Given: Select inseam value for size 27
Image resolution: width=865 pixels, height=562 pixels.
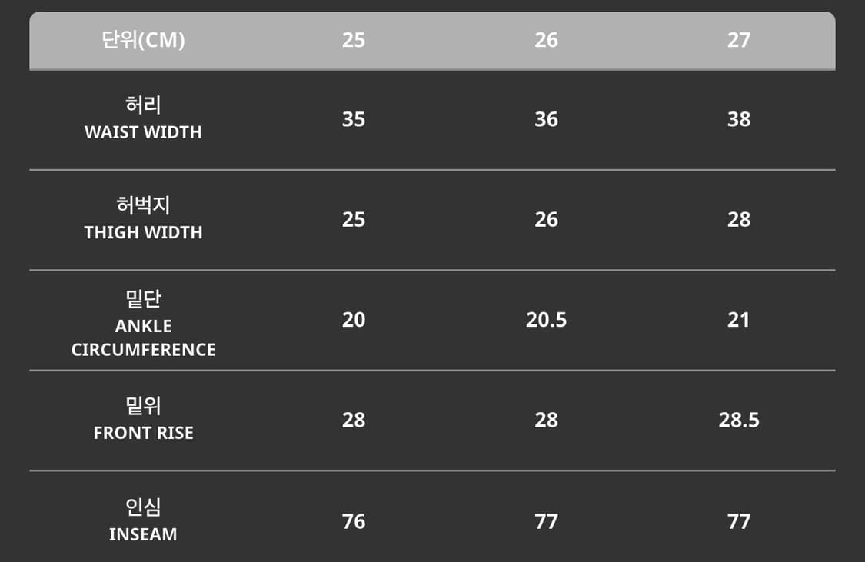Looking at the screenshot, I should [739, 522].
